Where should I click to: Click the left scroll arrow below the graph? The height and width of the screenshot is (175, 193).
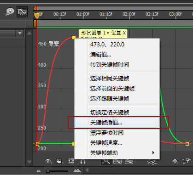click(x=87, y=170)
